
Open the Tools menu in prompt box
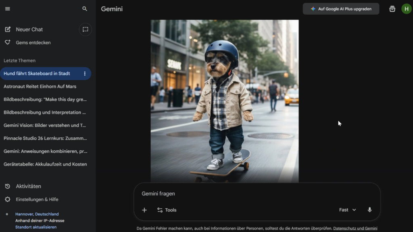coord(167,210)
